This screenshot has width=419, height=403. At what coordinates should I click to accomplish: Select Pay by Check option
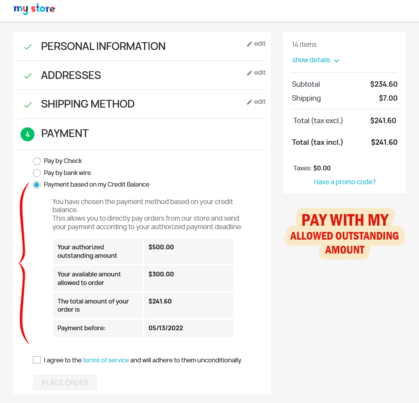coord(37,161)
